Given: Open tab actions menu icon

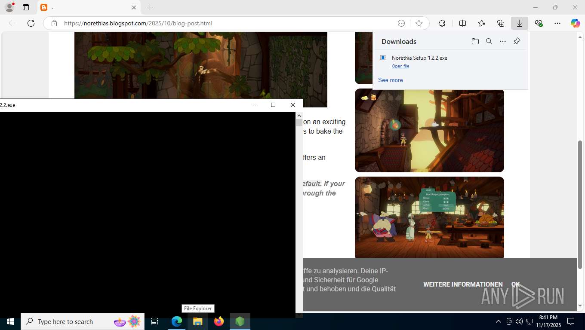Looking at the screenshot, I should click(26, 7).
